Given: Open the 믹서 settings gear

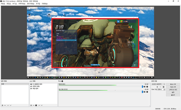Looking at the screenshot, I should (x=62, y=81).
